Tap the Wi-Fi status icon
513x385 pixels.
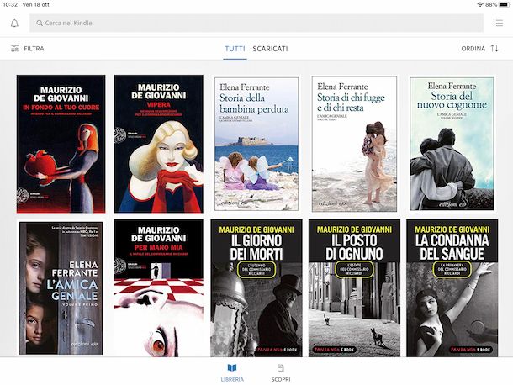(480, 4)
